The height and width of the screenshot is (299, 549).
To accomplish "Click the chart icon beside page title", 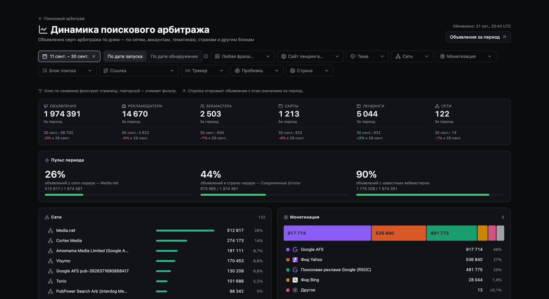I will tap(43, 30).
